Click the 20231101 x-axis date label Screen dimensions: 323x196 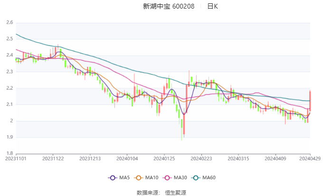coord(16,159)
